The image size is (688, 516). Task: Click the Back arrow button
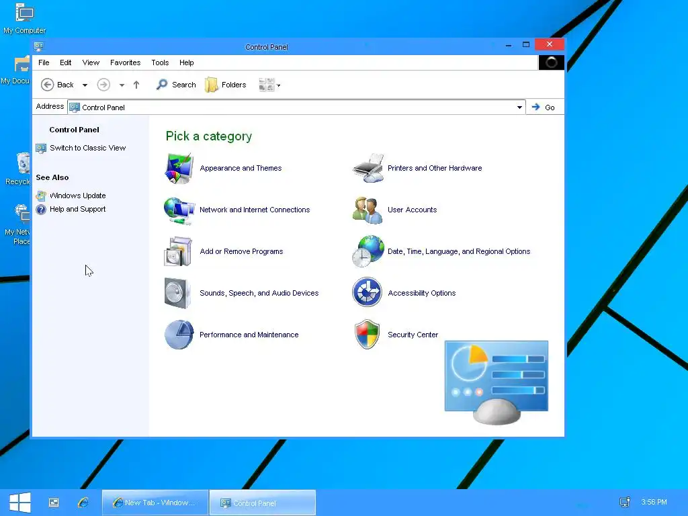pos(57,85)
